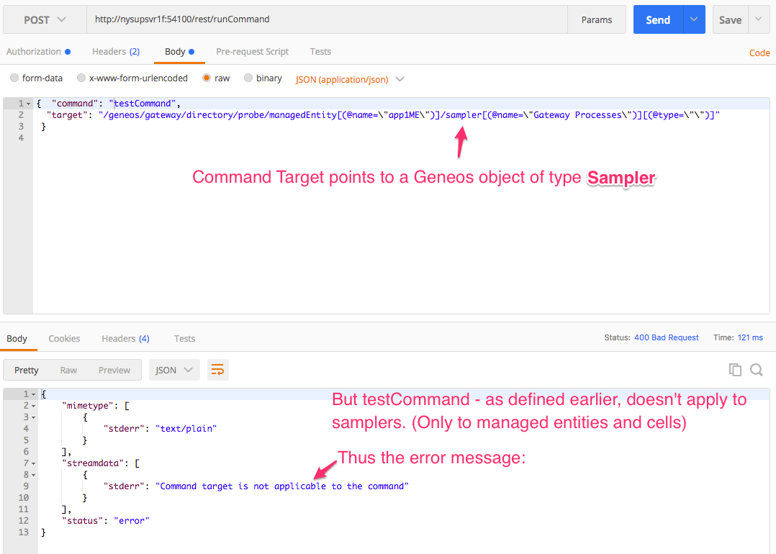Open search in response body
The image size is (776, 554).
click(x=757, y=370)
